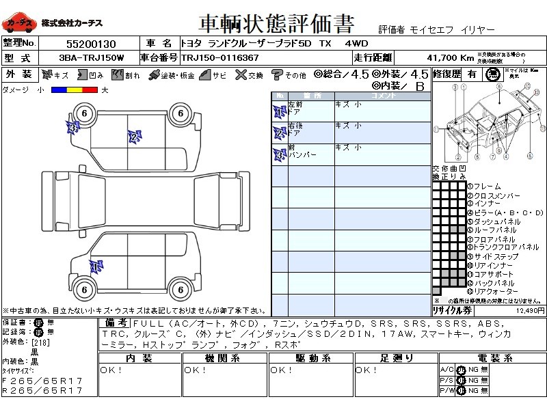Image resolution: width=547 pixels, height=410 pixels.
Task: Click the 塗装・板金 paint legend icon
Action: pyautogui.click(x=154, y=74)
